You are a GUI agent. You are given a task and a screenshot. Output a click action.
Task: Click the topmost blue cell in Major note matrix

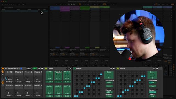[x=101, y=74]
